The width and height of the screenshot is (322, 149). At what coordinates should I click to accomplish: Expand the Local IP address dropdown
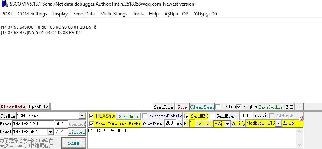pos(50,132)
